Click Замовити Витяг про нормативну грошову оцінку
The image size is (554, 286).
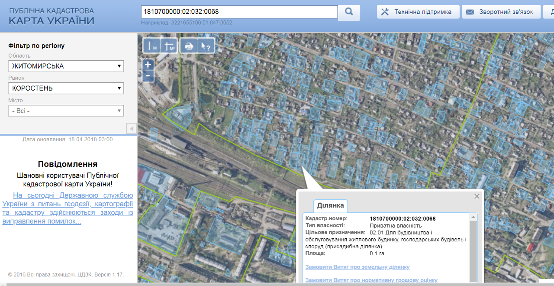371,280
